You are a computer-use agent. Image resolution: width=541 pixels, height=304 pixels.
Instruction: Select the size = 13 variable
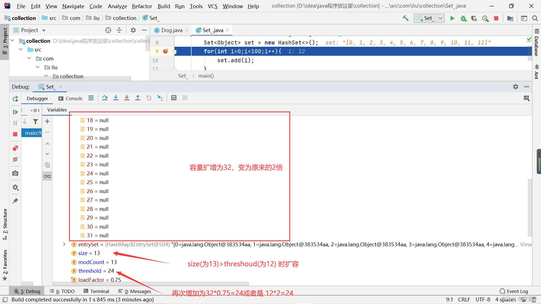click(x=86, y=253)
